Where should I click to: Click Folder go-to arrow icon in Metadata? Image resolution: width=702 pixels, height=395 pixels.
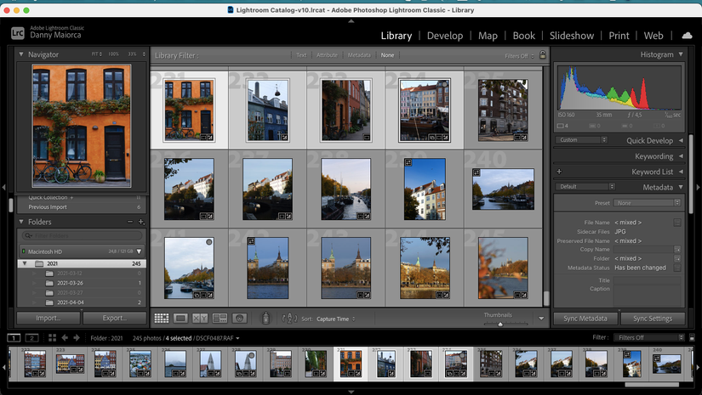tap(677, 258)
